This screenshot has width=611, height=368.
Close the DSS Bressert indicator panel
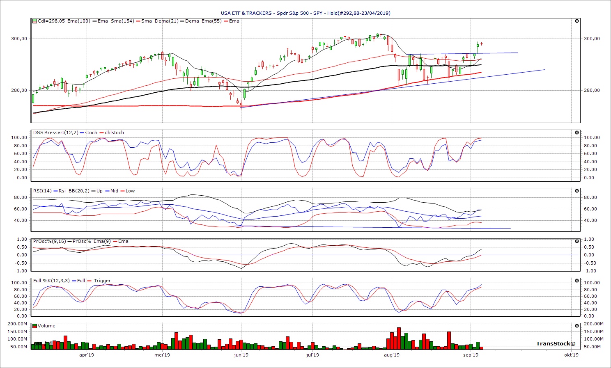tap(577, 133)
